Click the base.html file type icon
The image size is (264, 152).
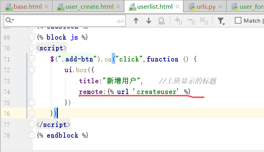(x=9, y=7)
